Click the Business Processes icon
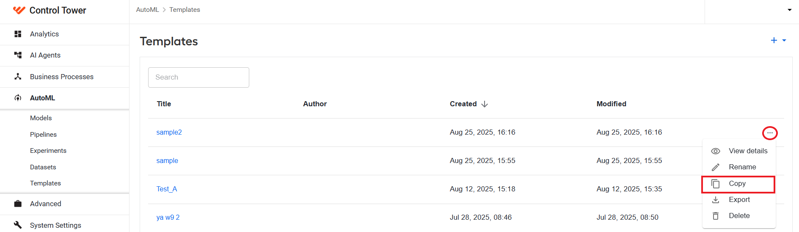Image resolution: width=799 pixels, height=232 pixels. click(x=18, y=77)
